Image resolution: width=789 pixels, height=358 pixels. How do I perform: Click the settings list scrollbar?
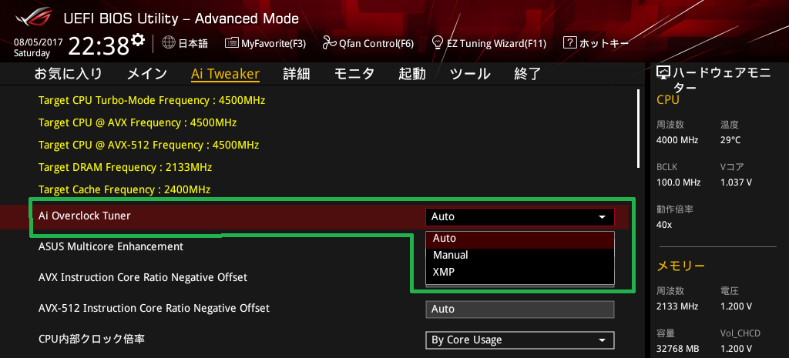click(639, 129)
